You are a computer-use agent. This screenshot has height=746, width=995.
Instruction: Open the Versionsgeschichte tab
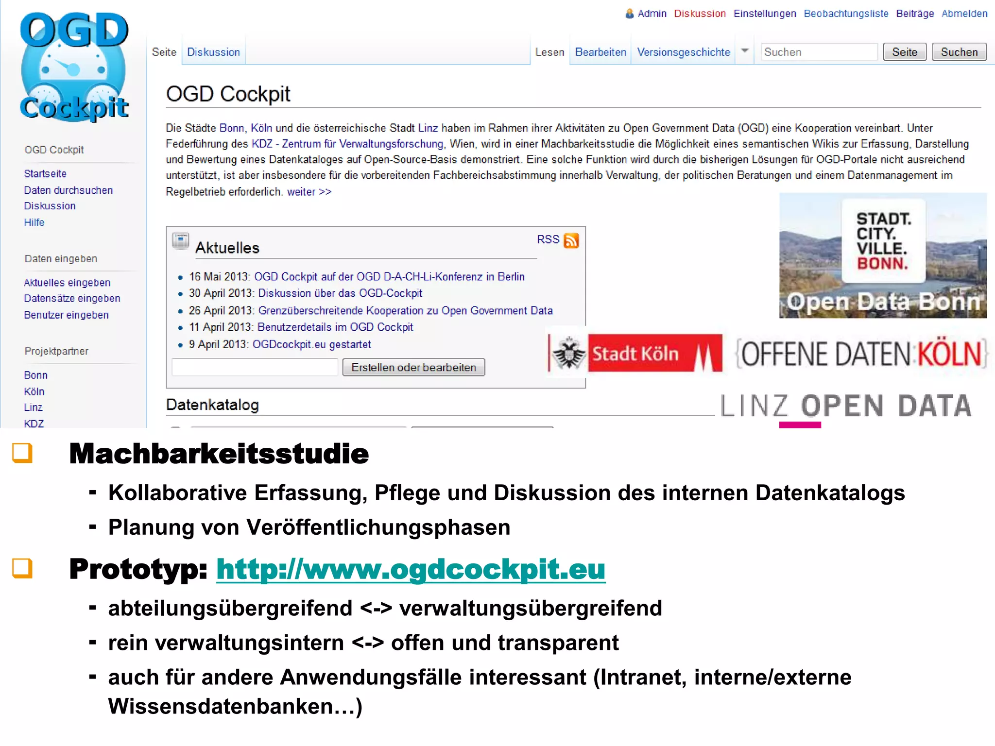683,52
